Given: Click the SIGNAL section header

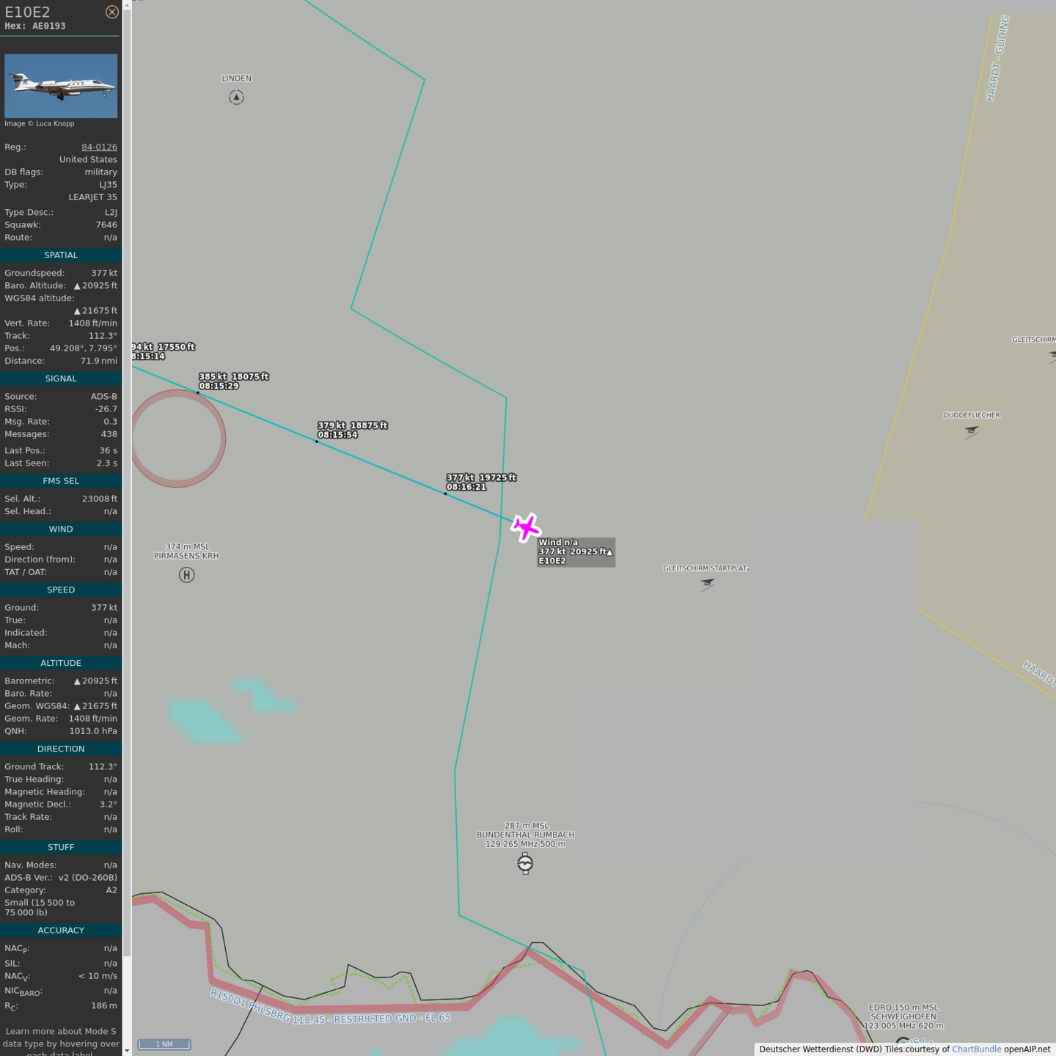Looking at the screenshot, I should [x=61, y=378].
